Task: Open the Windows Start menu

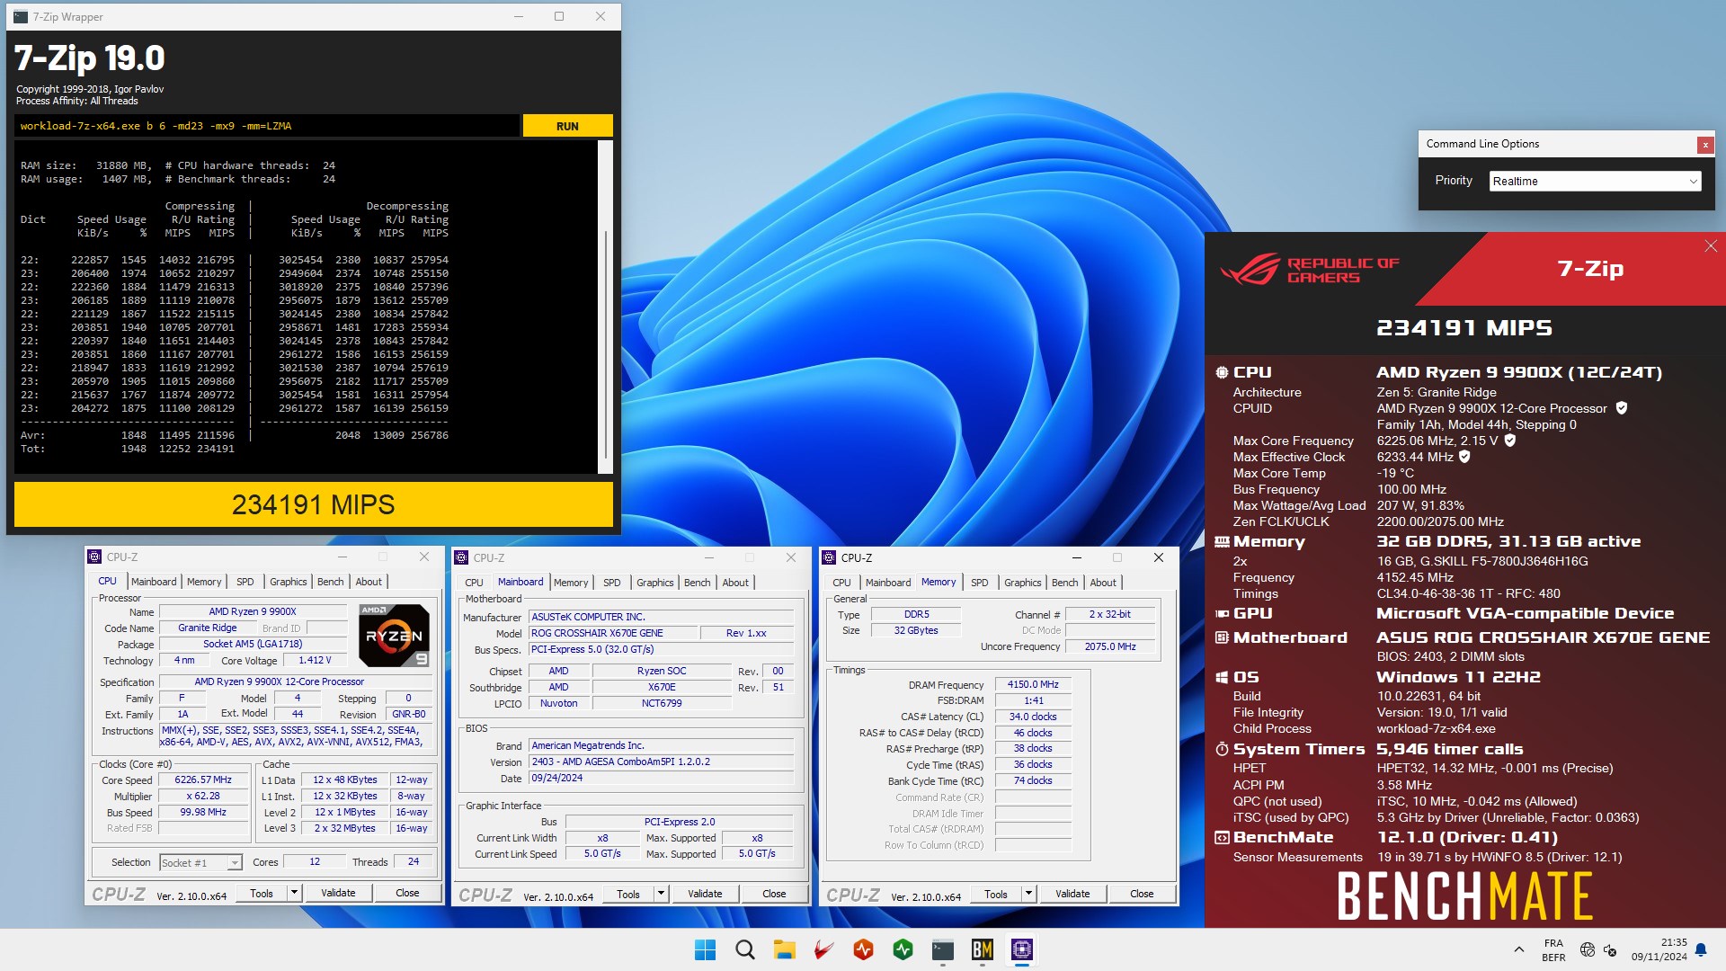Action: click(x=705, y=949)
